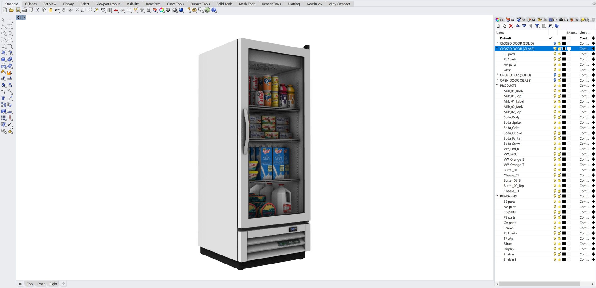Switch to the VRay Compact tab
The width and height of the screenshot is (596, 288).
tap(339, 4)
